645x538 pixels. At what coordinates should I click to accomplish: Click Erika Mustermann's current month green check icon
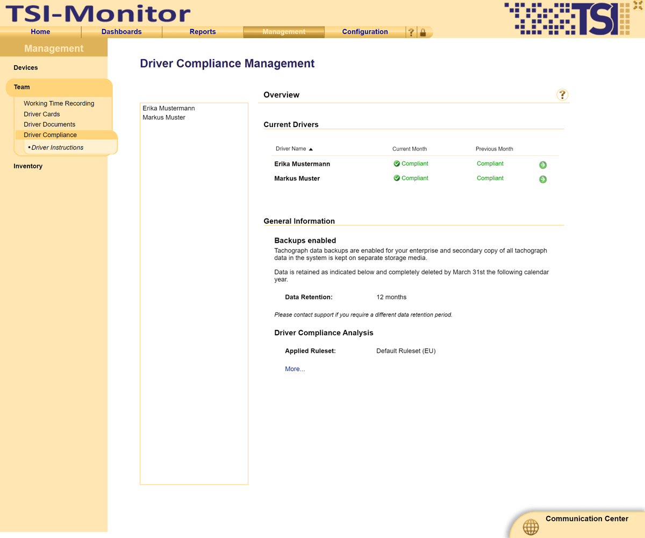tap(397, 164)
